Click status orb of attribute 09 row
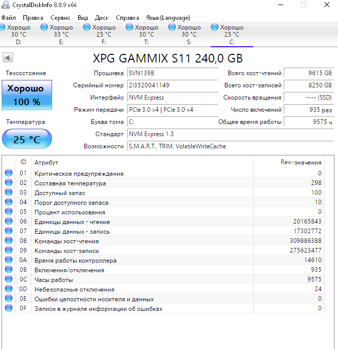The height and width of the screenshot is (349, 338). point(9,250)
